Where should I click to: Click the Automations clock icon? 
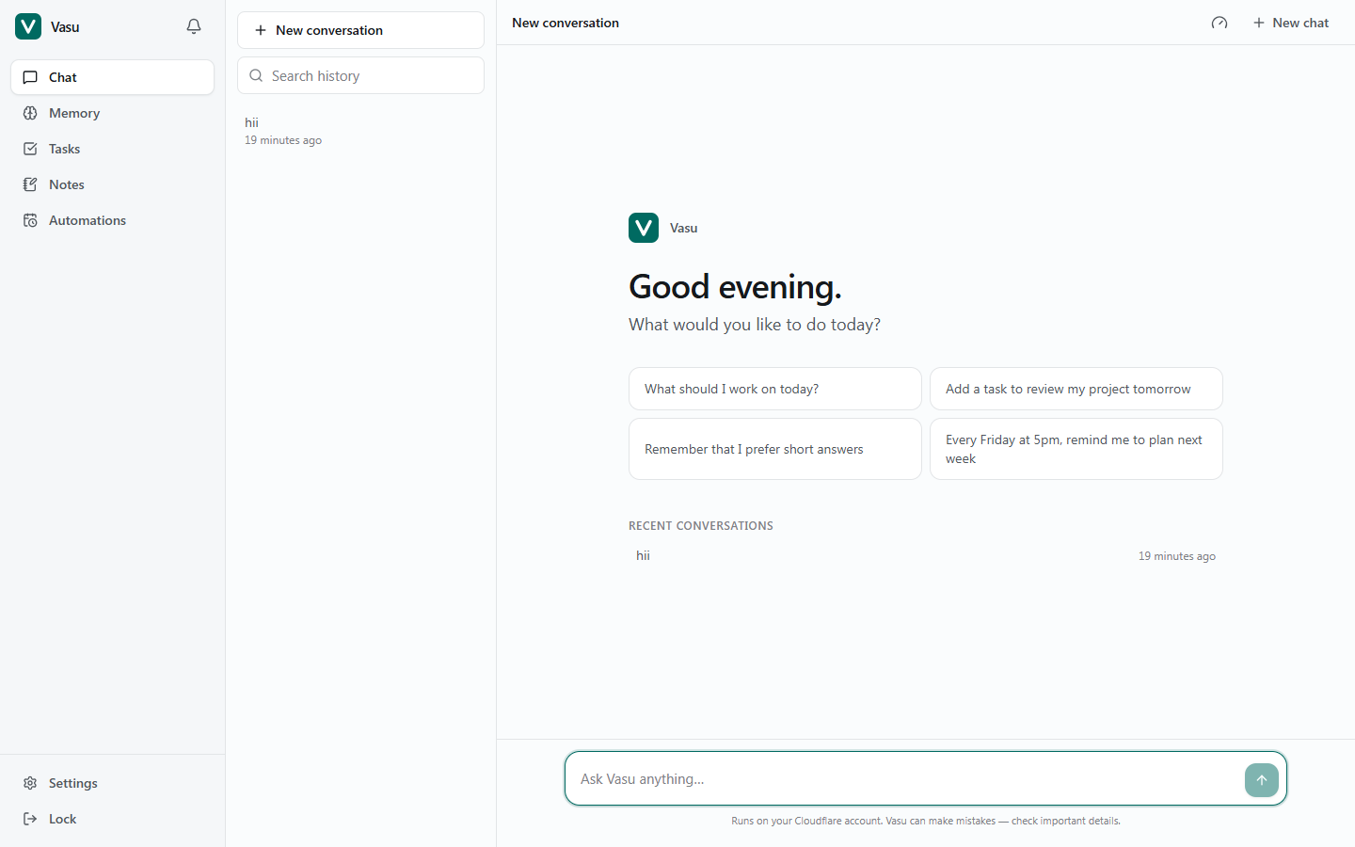click(30, 220)
